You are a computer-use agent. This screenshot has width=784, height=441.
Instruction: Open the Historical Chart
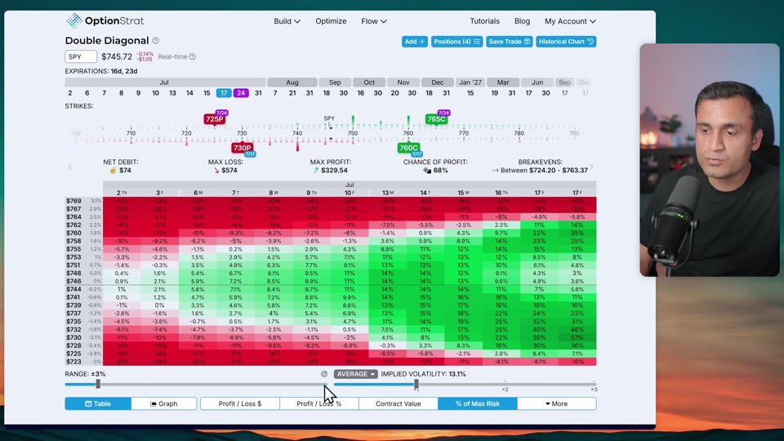click(566, 42)
